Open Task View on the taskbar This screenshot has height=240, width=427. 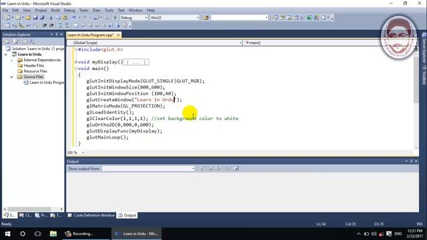[x=37, y=234]
